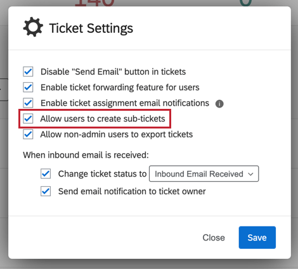Uncheck the Allow users to create sub-tickets checkbox

tap(28, 118)
